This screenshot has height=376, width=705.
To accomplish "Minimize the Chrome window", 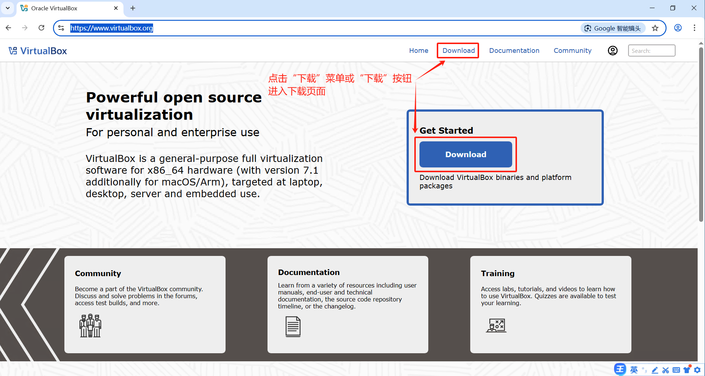I will (x=652, y=8).
